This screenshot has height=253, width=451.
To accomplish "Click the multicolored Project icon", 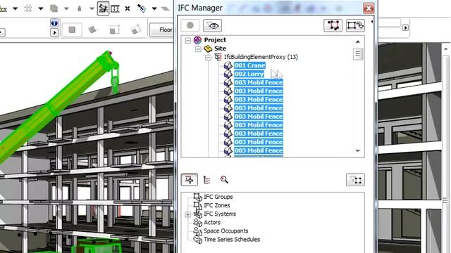I will (x=197, y=40).
